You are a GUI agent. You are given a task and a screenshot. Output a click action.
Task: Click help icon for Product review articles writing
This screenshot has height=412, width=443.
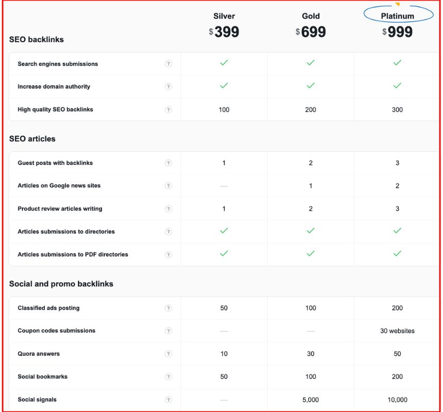pyautogui.click(x=168, y=209)
